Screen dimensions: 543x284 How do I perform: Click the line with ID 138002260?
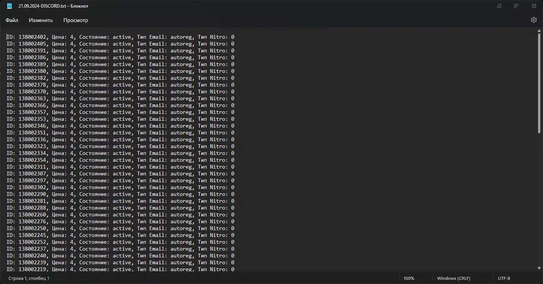click(x=120, y=215)
